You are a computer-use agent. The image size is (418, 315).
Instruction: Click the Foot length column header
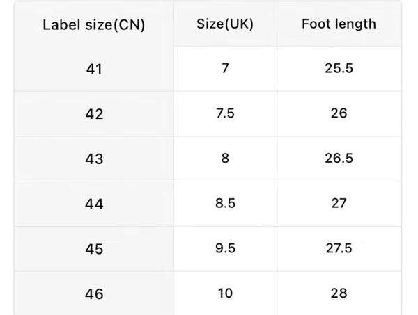[339, 24]
